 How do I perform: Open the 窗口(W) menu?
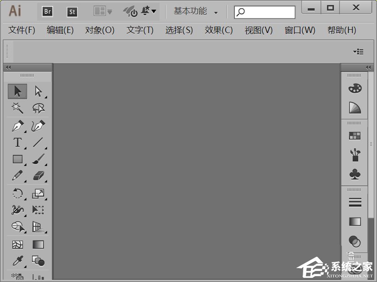(299, 30)
